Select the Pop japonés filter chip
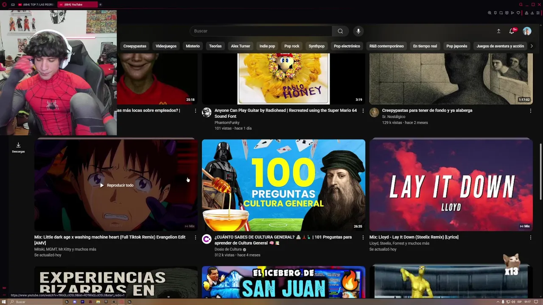The image size is (543, 305). pos(457,46)
